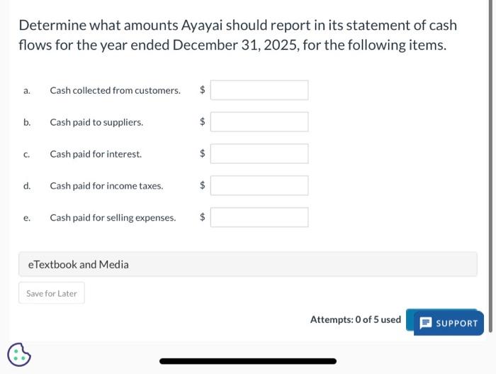Click the Cash collected from customers input

pos(259,90)
